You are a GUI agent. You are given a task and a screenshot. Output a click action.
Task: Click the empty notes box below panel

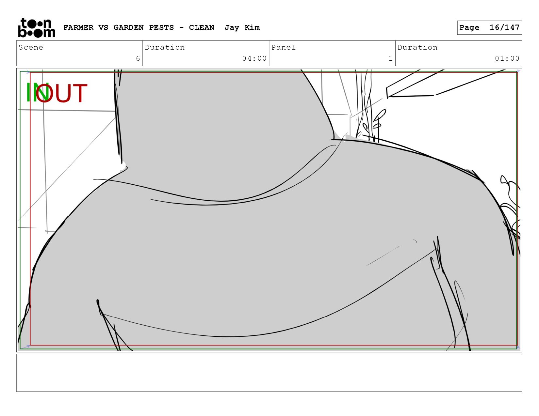[269, 373]
